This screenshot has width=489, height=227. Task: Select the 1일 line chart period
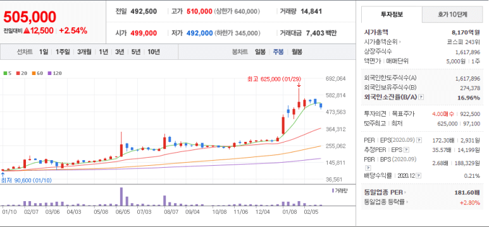(44, 52)
